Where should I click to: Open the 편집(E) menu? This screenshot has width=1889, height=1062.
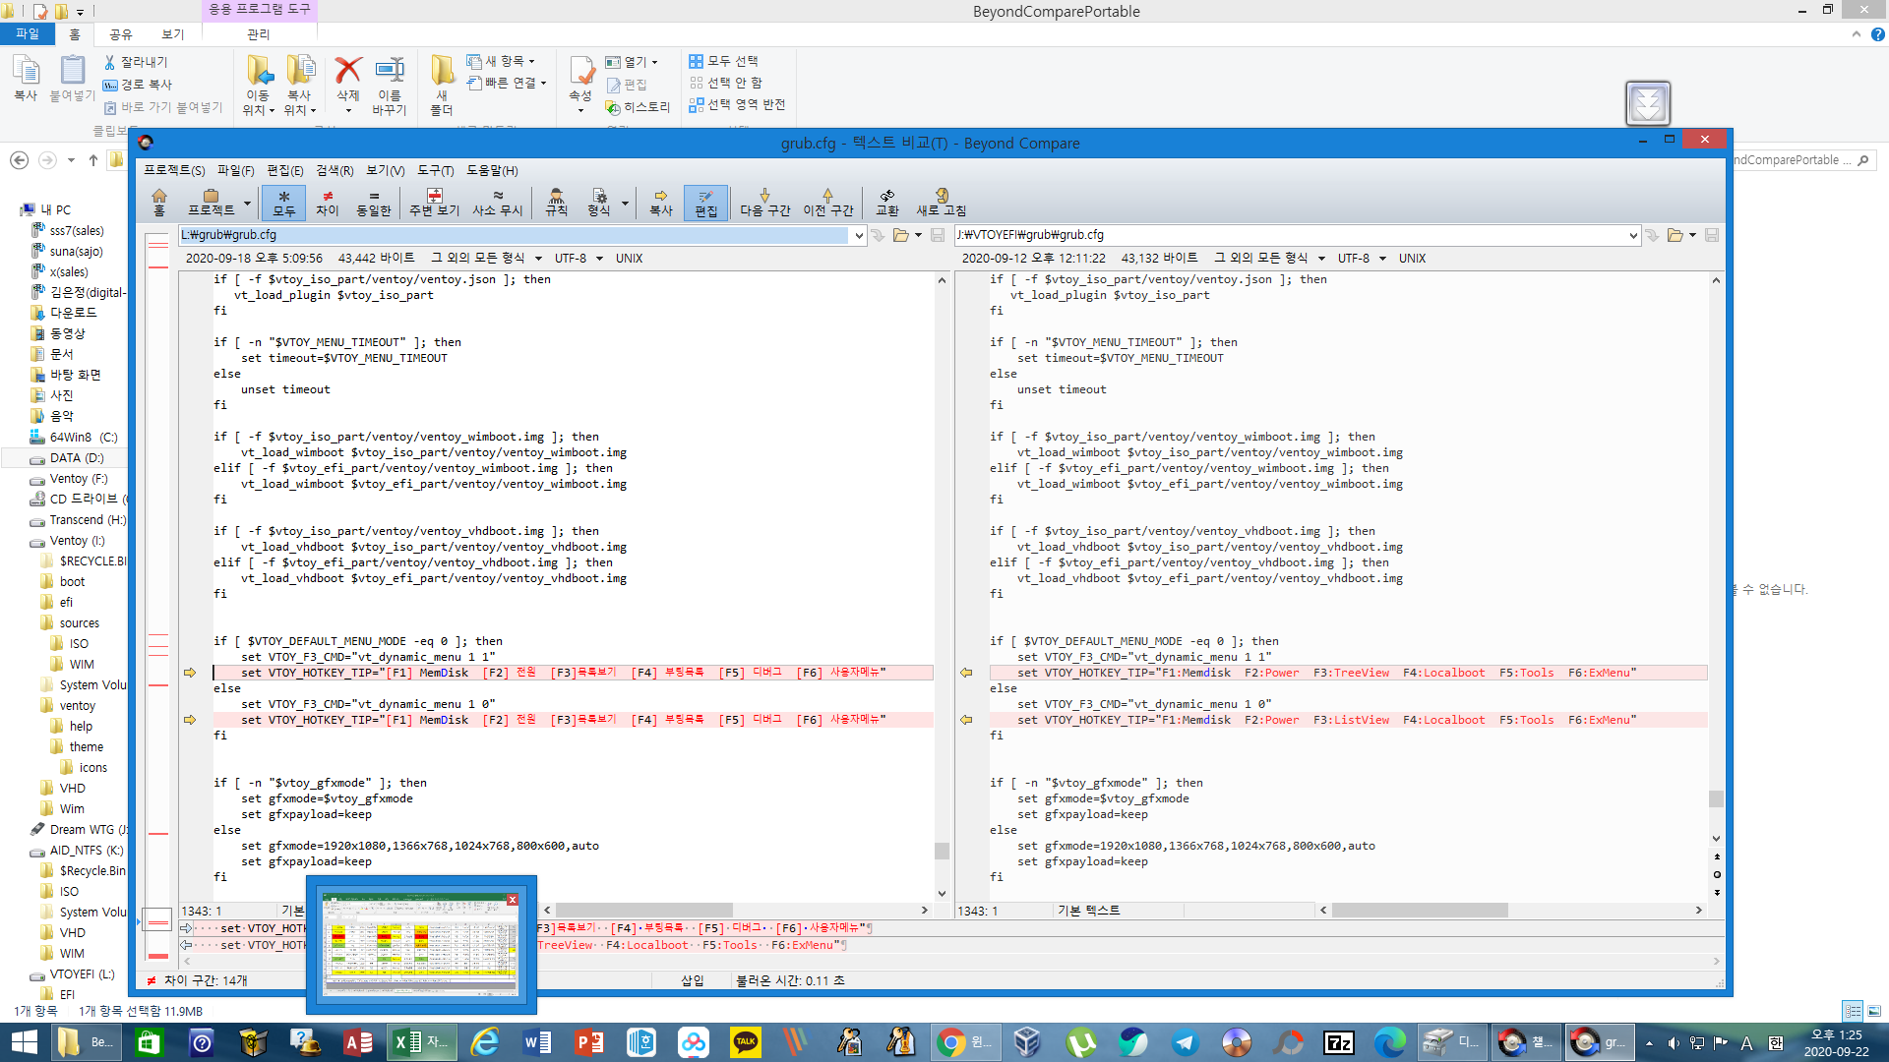click(285, 170)
